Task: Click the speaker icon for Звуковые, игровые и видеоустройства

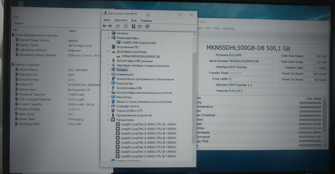Action: coord(114,65)
